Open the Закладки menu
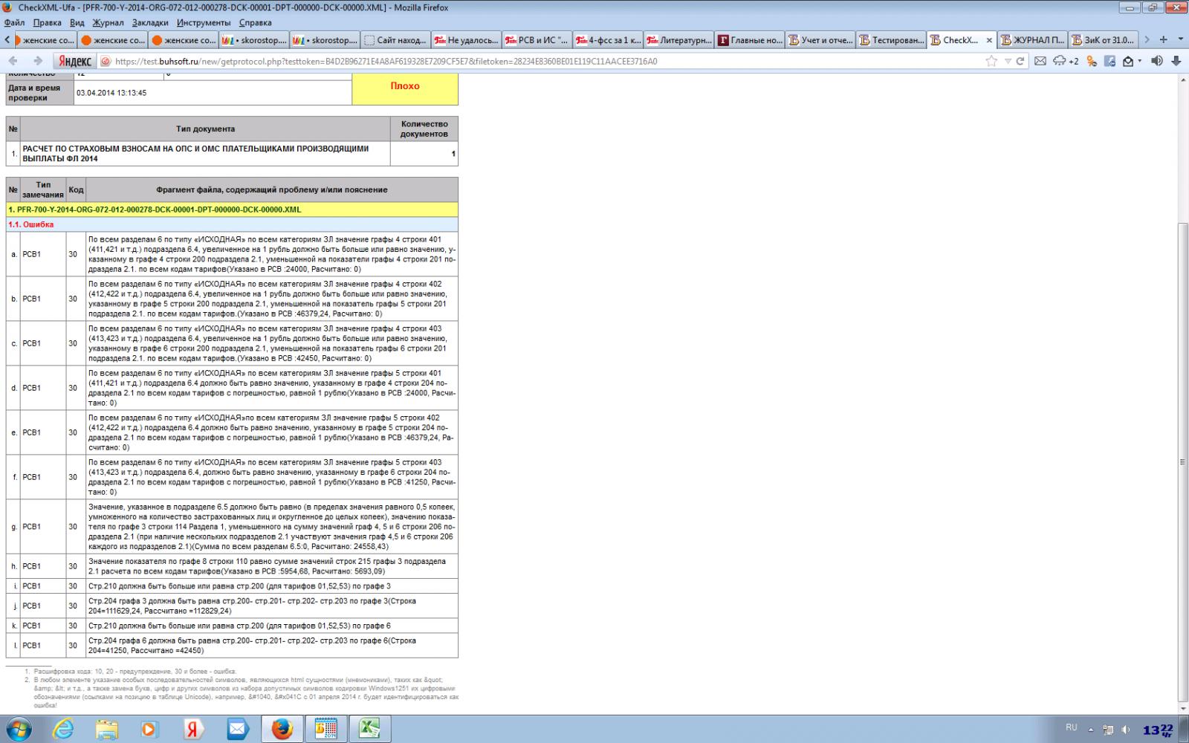The height and width of the screenshot is (743, 1189). 150,22
